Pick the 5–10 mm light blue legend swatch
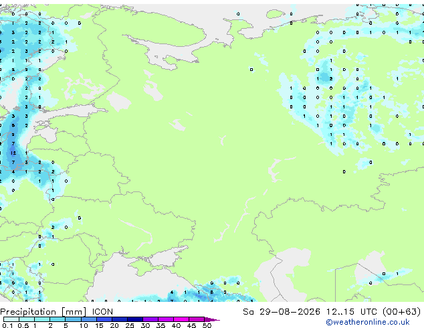This screenshot has width=424, height=328. point(73,319)
